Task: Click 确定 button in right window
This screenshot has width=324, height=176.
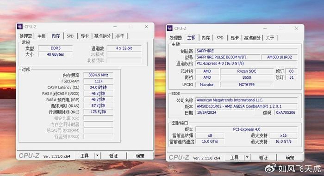Action: (x=290, y=158)
